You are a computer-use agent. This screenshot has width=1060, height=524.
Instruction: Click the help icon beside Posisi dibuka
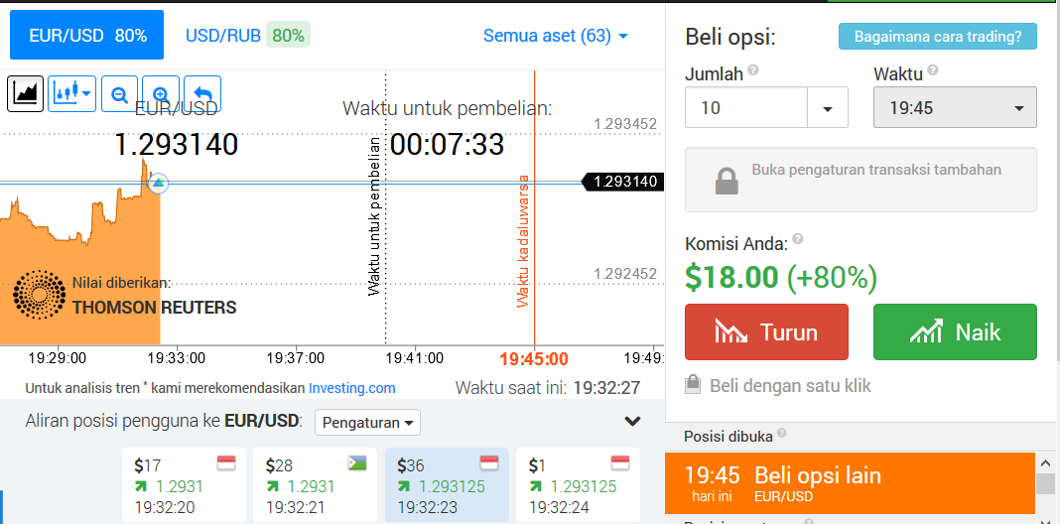[782, 433]
